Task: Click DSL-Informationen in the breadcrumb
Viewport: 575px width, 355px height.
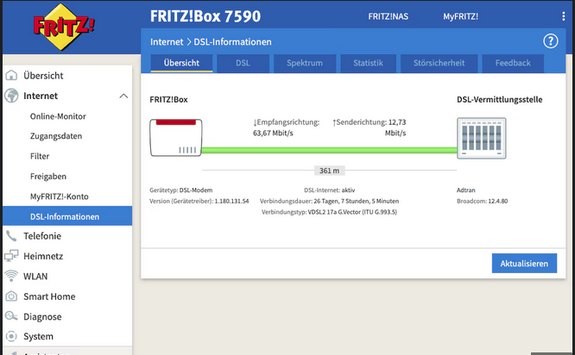Action: pos(232,41)
